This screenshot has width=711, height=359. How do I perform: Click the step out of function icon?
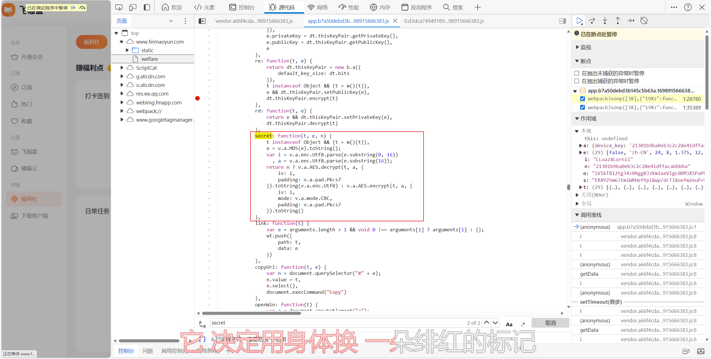tap(618, 21)
